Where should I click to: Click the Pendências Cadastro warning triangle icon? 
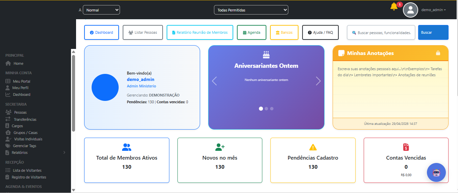coord(313,147)
